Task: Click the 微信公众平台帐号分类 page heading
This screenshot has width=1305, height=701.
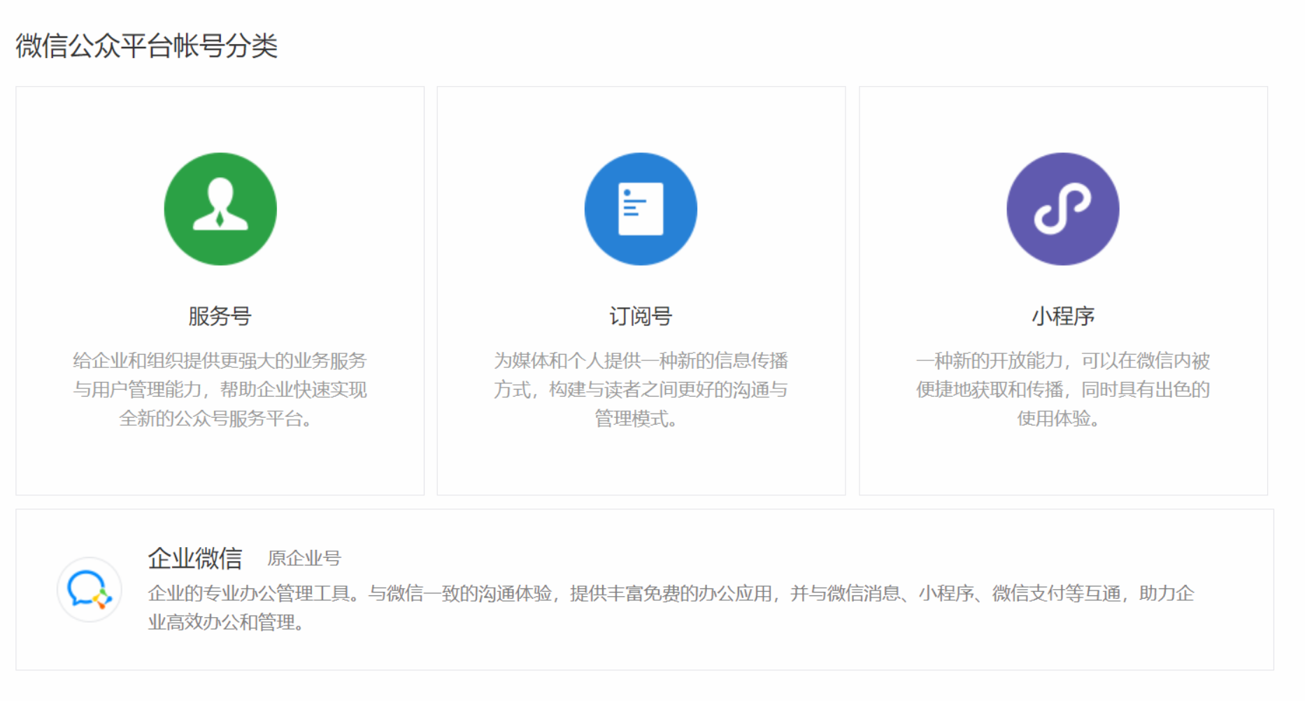Action: 147,46
